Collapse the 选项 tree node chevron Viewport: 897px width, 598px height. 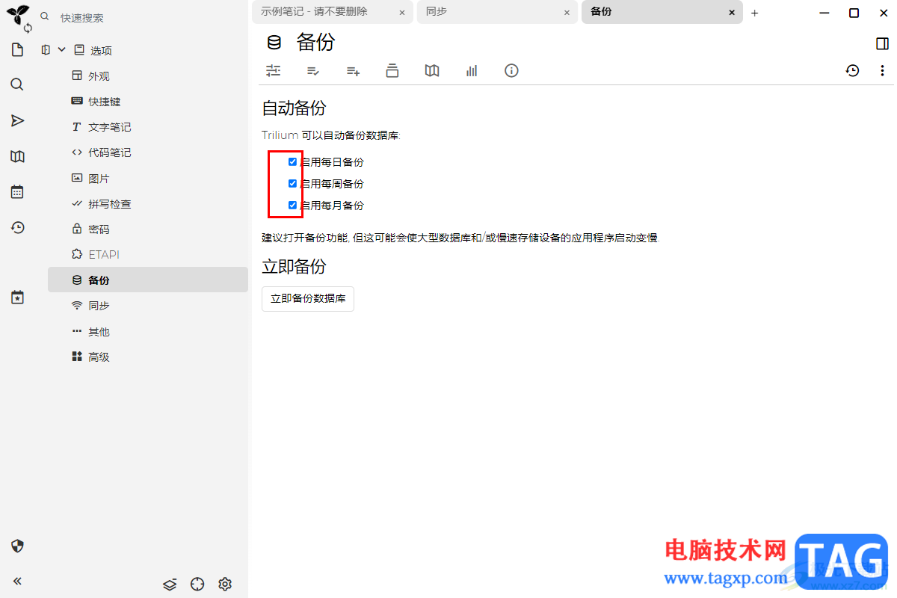click(62, 50)
